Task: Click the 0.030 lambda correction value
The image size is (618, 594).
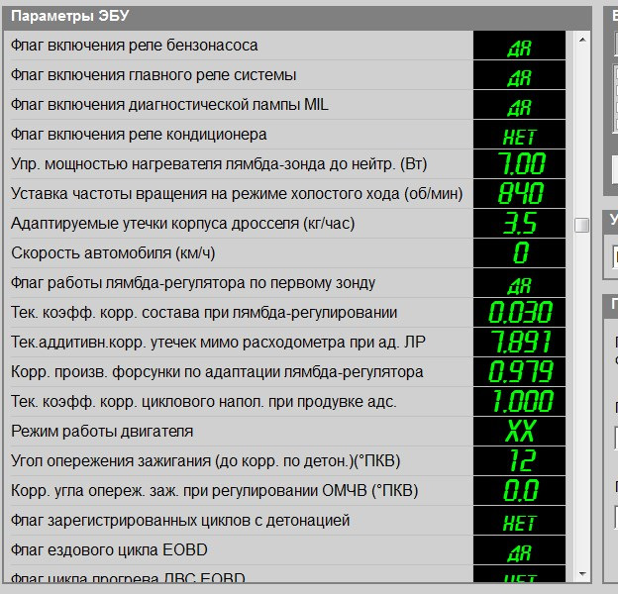Action: click(520, 313)
